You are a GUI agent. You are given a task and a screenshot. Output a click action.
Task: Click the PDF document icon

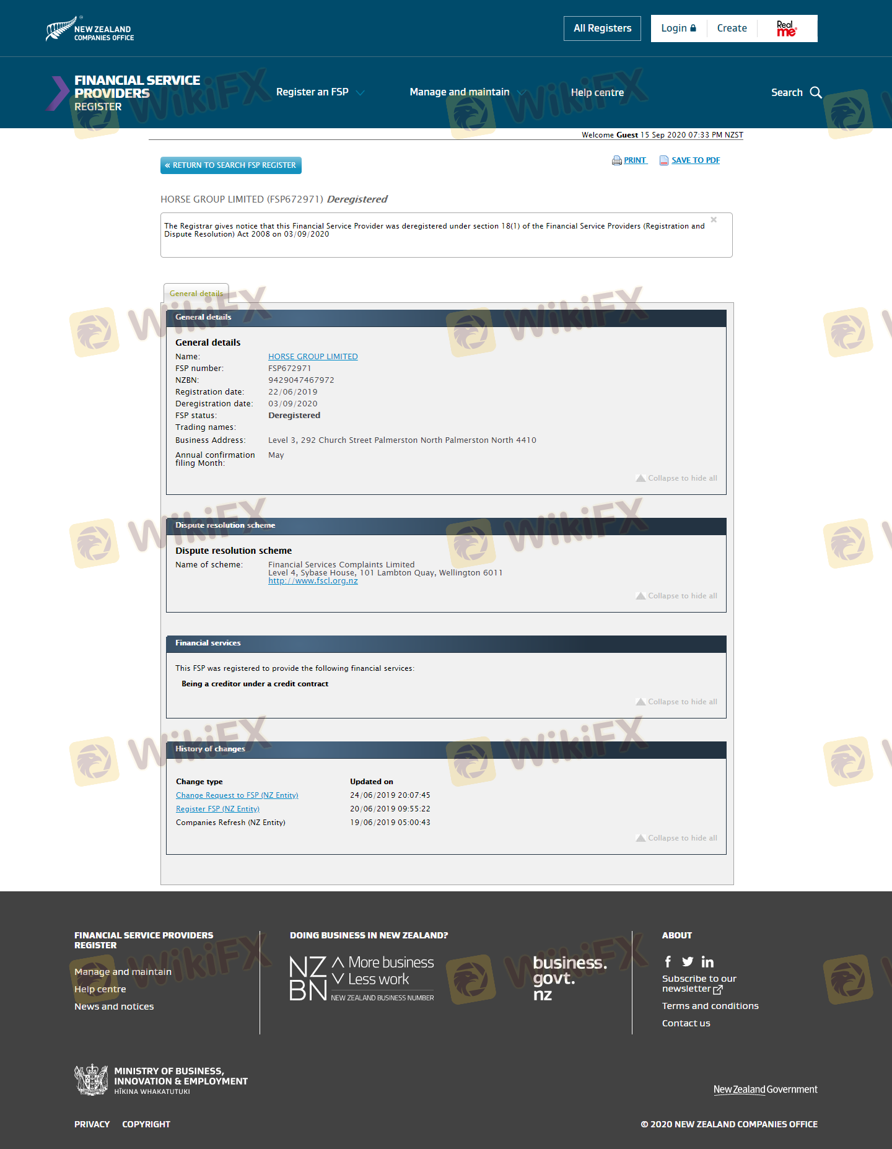coord(664,160)
